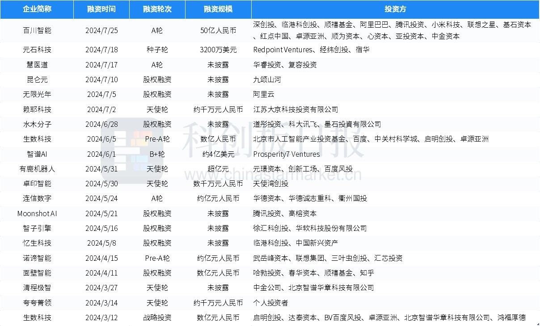Click the 50亿人民币 amount cell

pos(218,30)
